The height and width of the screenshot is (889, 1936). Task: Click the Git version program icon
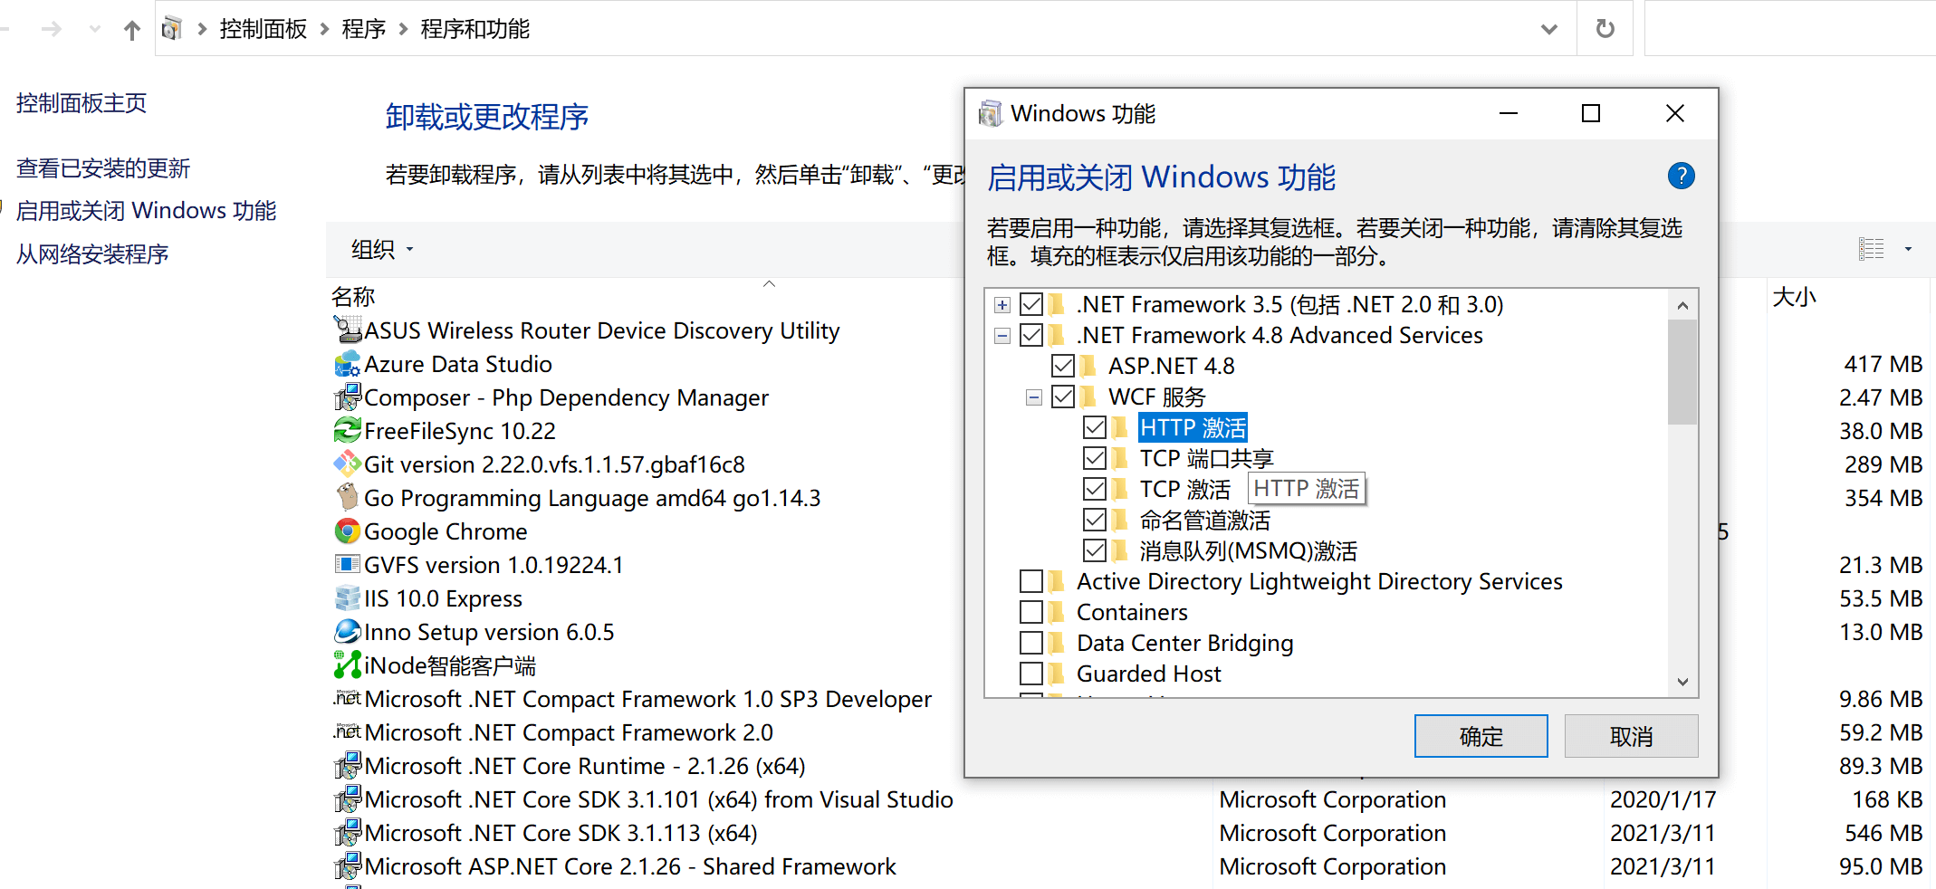click(348, 464)
